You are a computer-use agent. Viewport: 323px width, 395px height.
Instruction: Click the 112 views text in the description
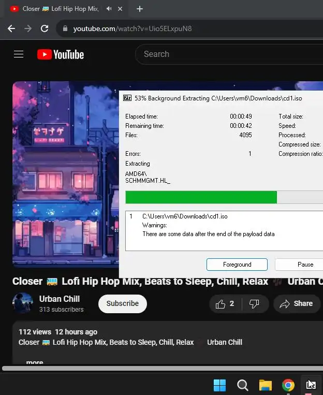35,332
